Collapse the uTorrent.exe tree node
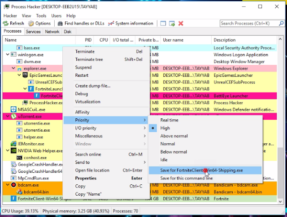Viewport: 287px width, 217px height. (x=8, y=116)
